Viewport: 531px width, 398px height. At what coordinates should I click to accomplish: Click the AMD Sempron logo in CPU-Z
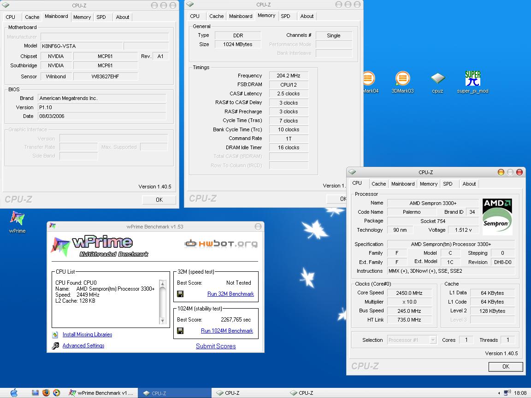pos(497,217)
